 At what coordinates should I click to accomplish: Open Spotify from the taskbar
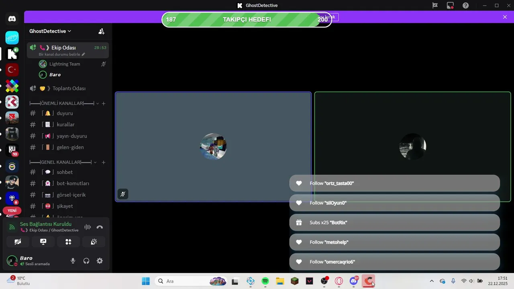pyautogui.click(x=265, y=281)
